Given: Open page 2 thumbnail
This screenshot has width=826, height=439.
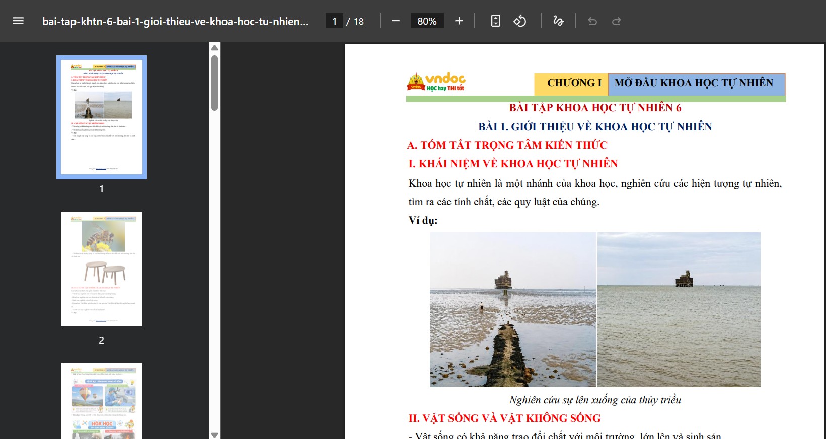Looking at the screenshot, I should [x=102, y=269].
